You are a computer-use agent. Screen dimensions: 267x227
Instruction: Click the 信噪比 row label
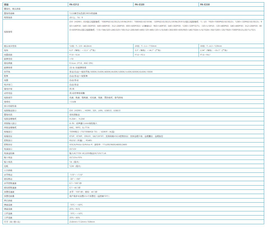(7, 102)
